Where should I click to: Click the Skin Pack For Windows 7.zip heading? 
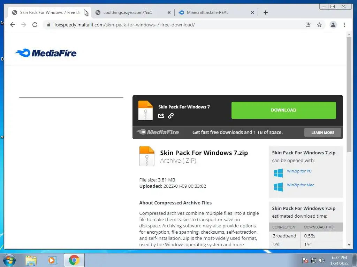[x=204, y=153]
